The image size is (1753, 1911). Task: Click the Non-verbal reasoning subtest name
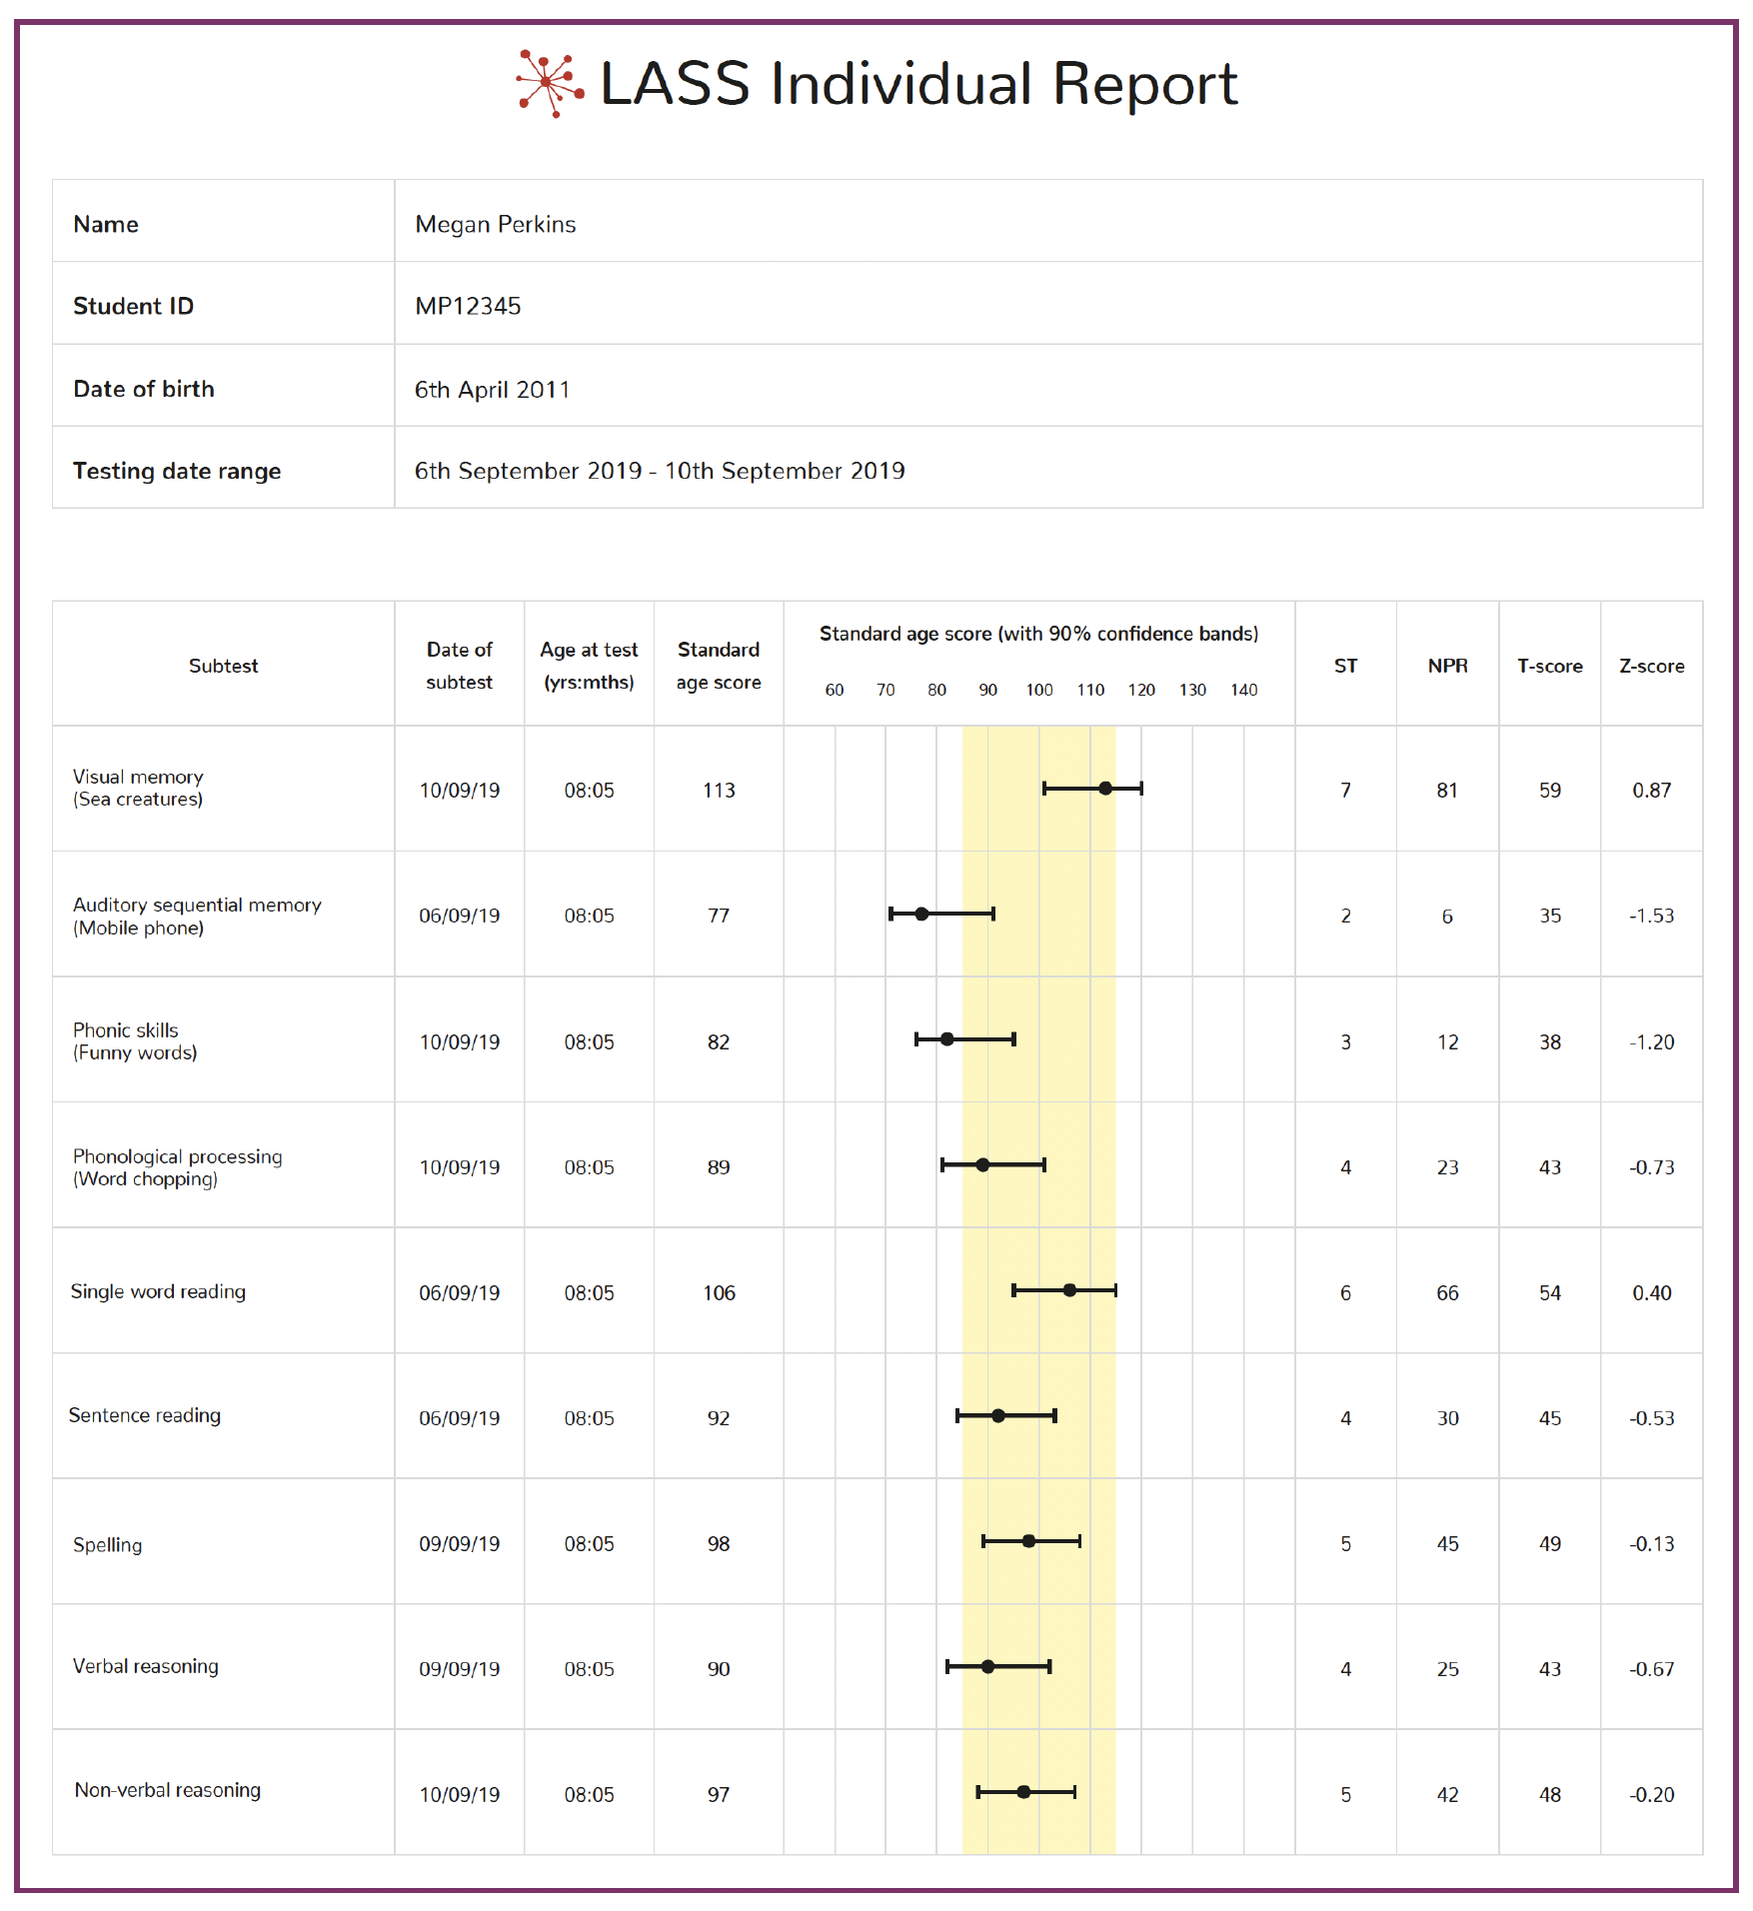168,1790
